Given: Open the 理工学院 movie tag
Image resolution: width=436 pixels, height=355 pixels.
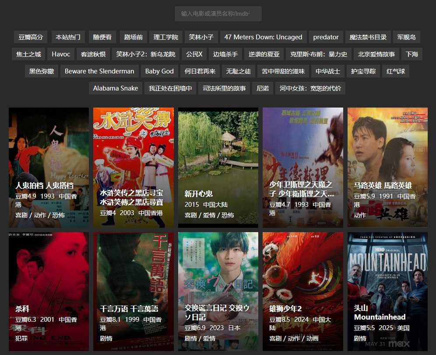Looking at the screenshot, I should coord(165,37).
